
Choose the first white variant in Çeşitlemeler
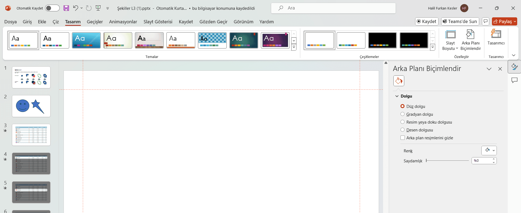(x=320, y=40)
